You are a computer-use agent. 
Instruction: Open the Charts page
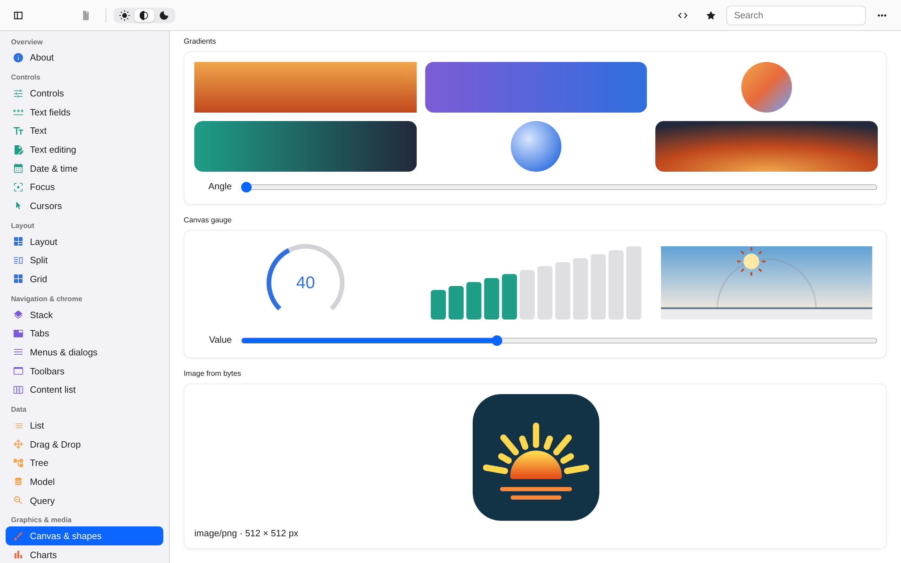click(84, 555)
